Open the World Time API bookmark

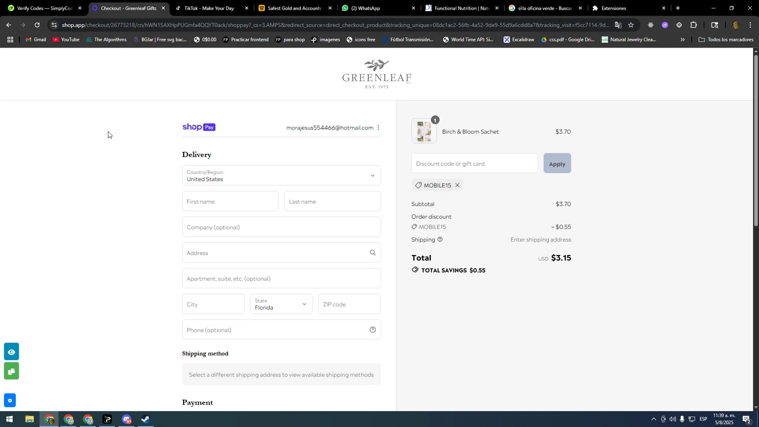[468, 39]
